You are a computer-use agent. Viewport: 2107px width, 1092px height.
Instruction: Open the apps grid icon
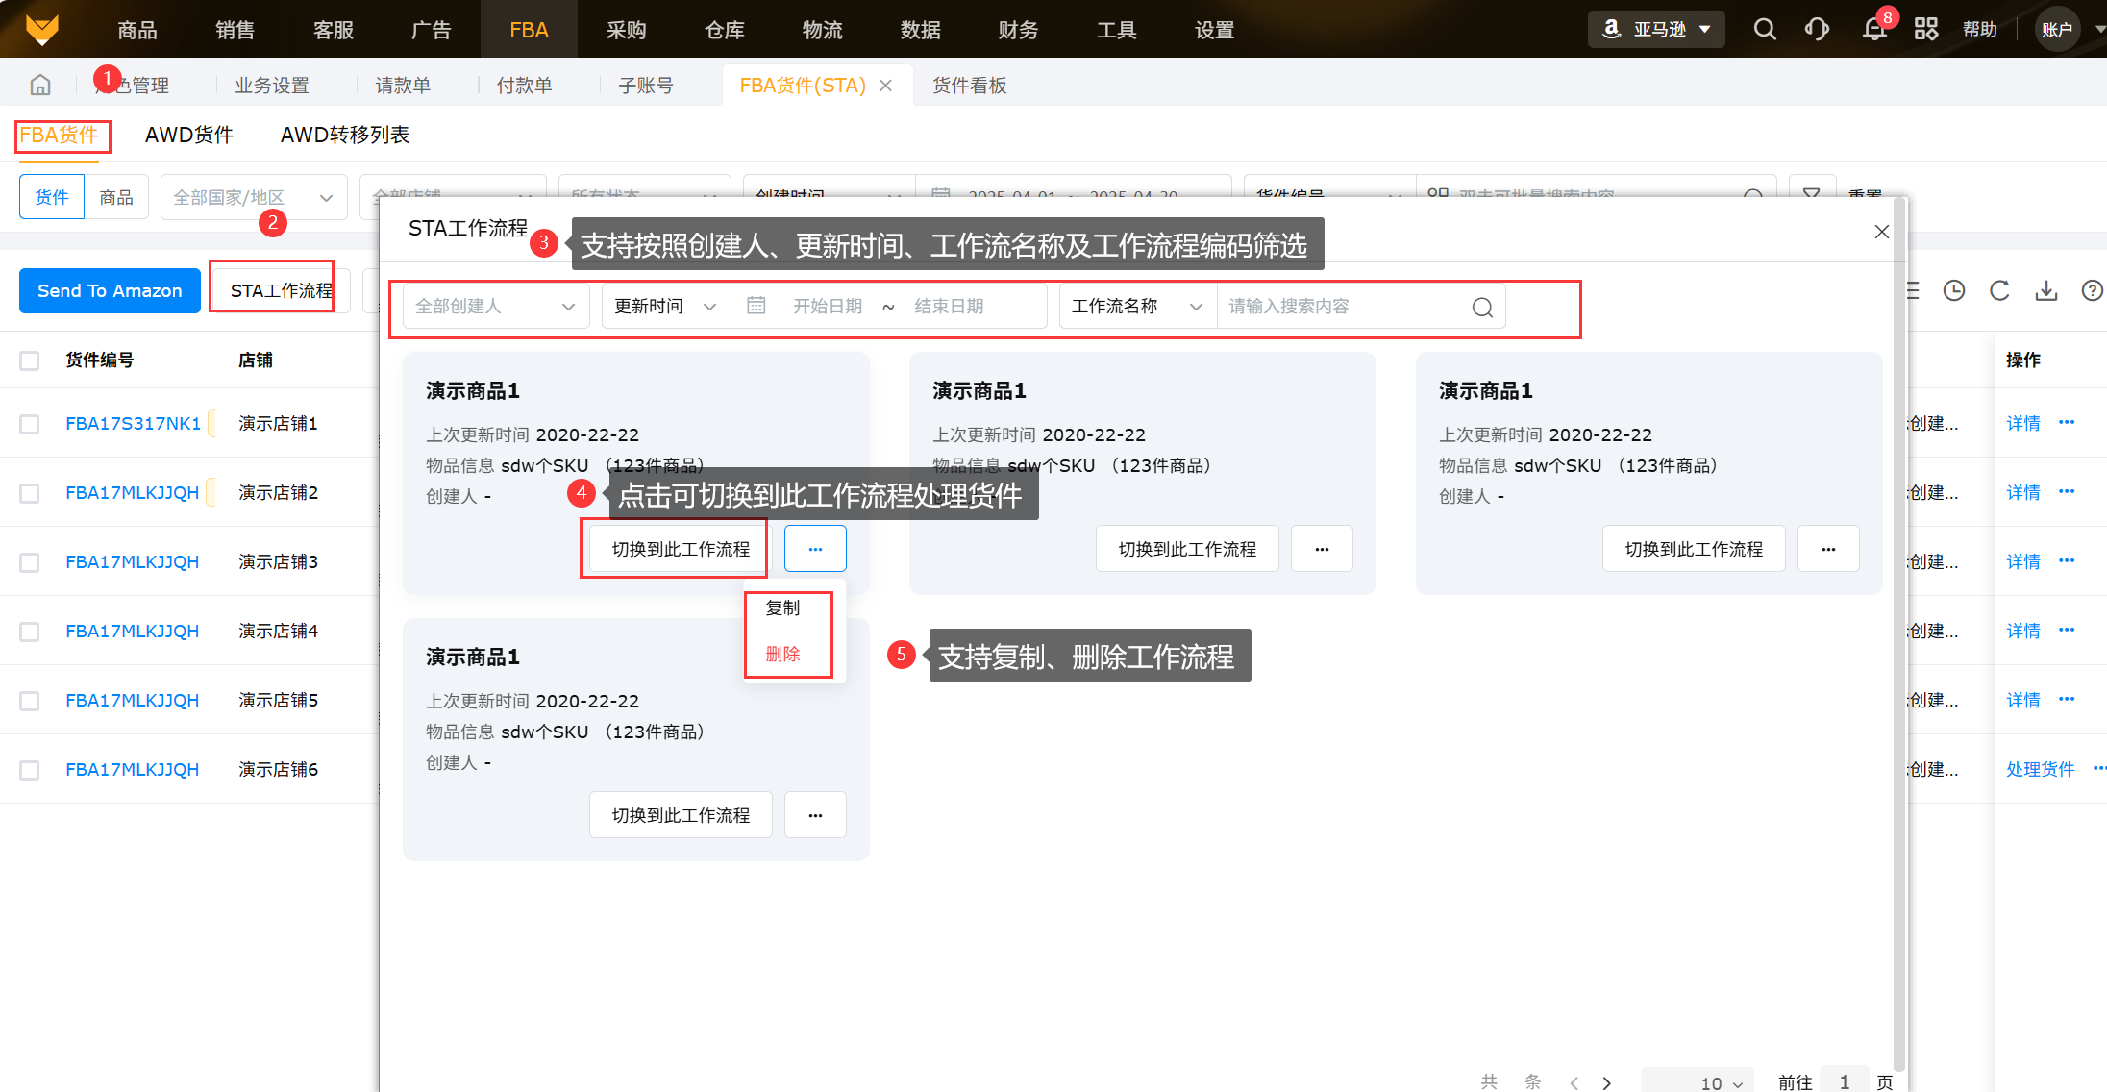1925,29
